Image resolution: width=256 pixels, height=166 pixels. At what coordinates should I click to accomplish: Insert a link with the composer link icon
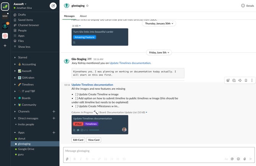tap(99, 159)
